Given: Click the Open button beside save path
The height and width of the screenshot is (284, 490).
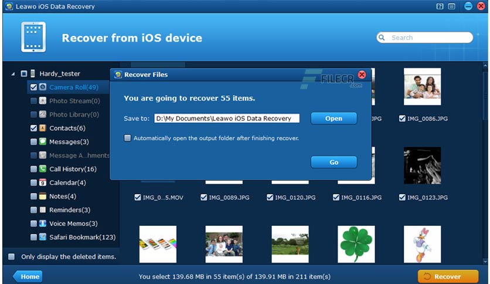Looking at the screenshot, I should tap(334, 119).
